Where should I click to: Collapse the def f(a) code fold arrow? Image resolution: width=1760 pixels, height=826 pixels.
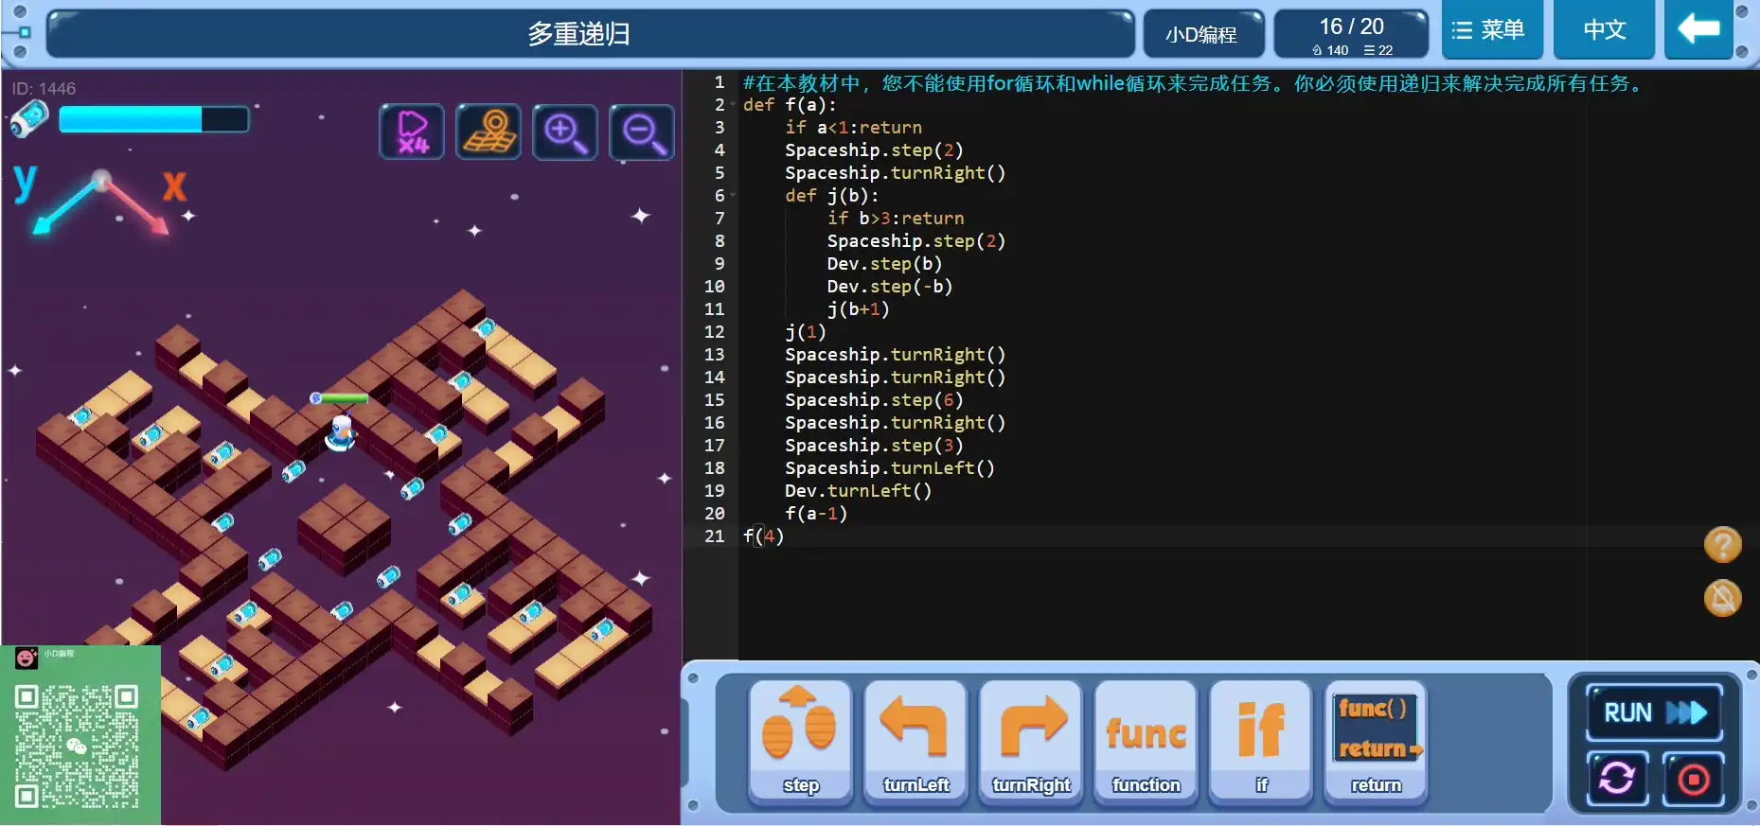click(x=733, y=105)
